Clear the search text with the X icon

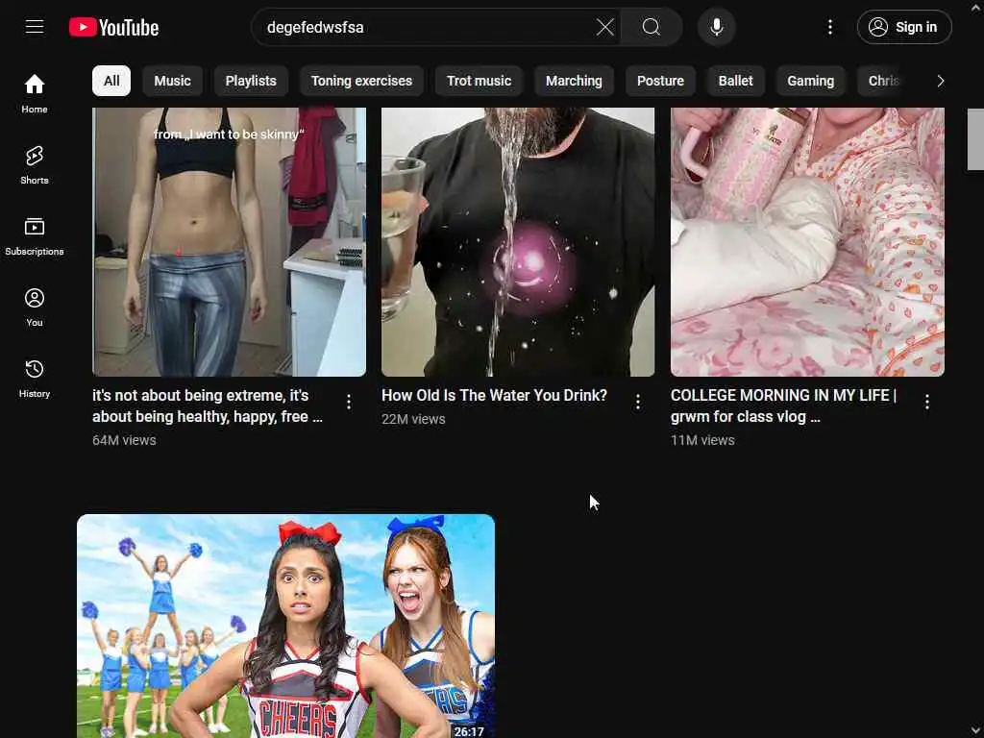[605, 27]
